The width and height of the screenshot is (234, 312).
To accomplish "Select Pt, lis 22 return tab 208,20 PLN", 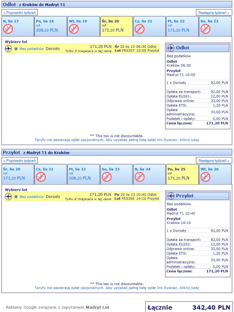I will [84, 174].
